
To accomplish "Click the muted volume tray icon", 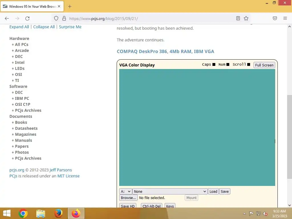I will click(265, 214).
